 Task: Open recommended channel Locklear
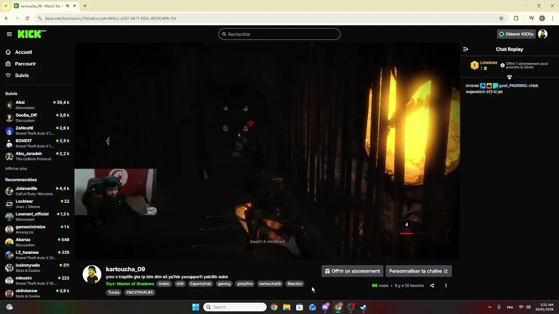pyautogui.click(x=37, y=204)
